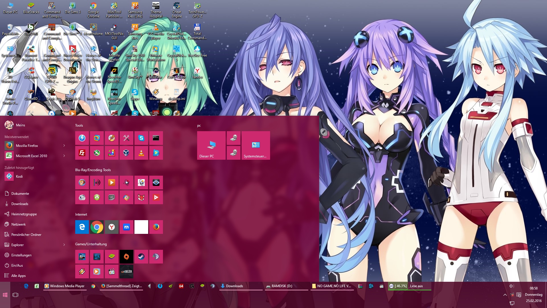Screen dimensions: 547x308
Task: Open the Ein/Aus power menu
Action: (x=17, y=266)
